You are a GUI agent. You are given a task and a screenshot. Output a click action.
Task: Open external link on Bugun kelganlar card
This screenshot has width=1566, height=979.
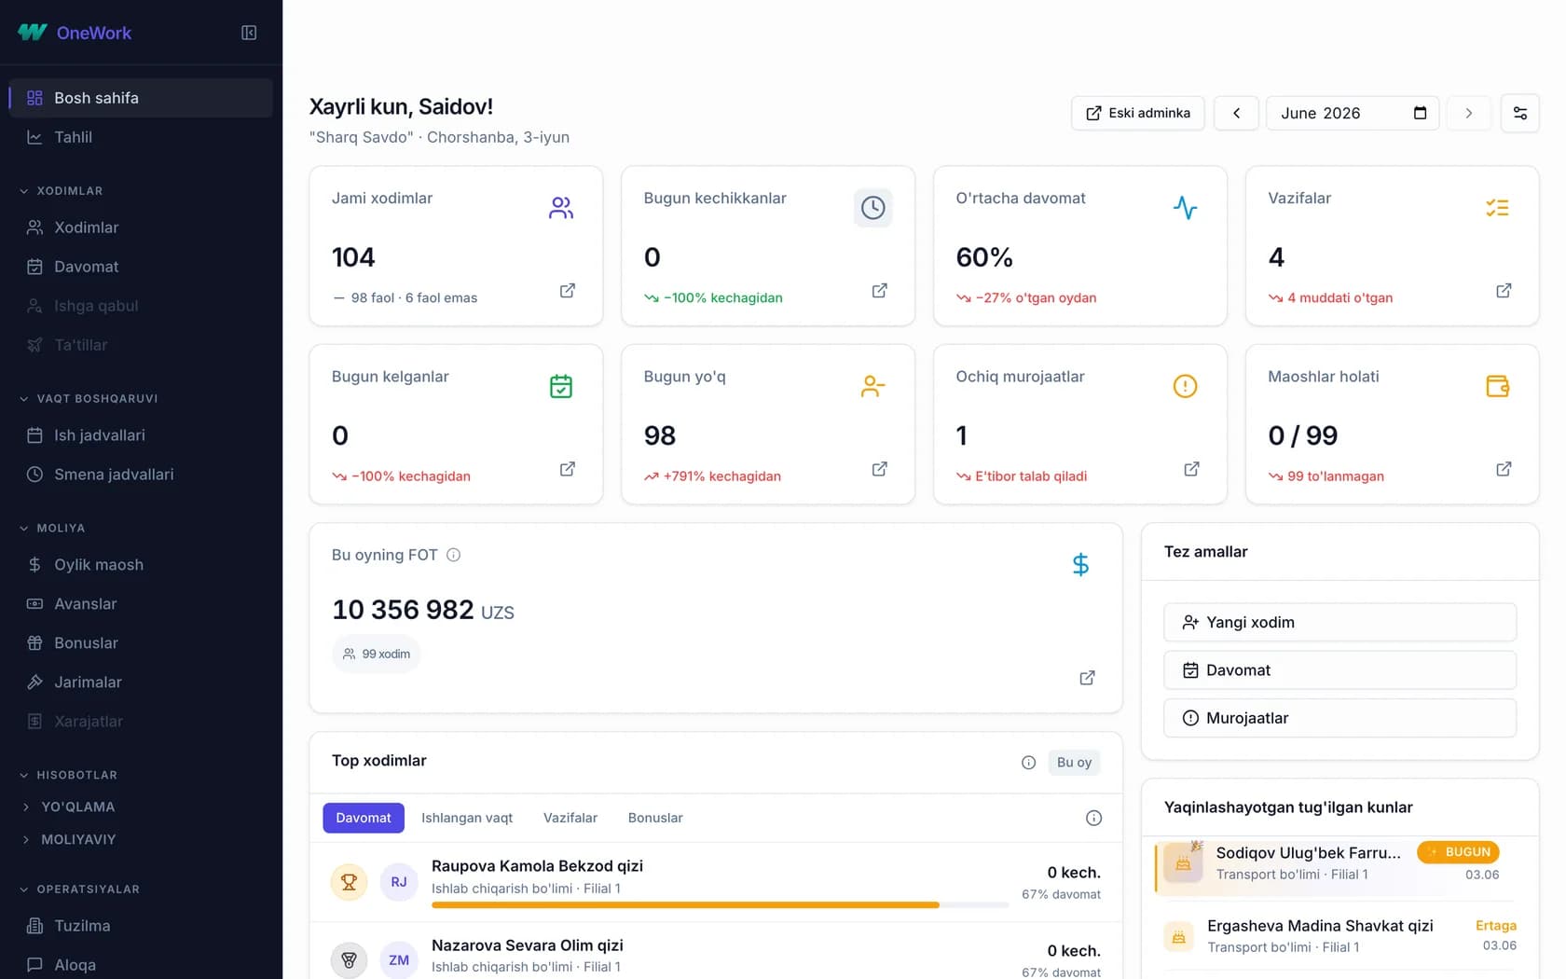(x=567, y=469)
